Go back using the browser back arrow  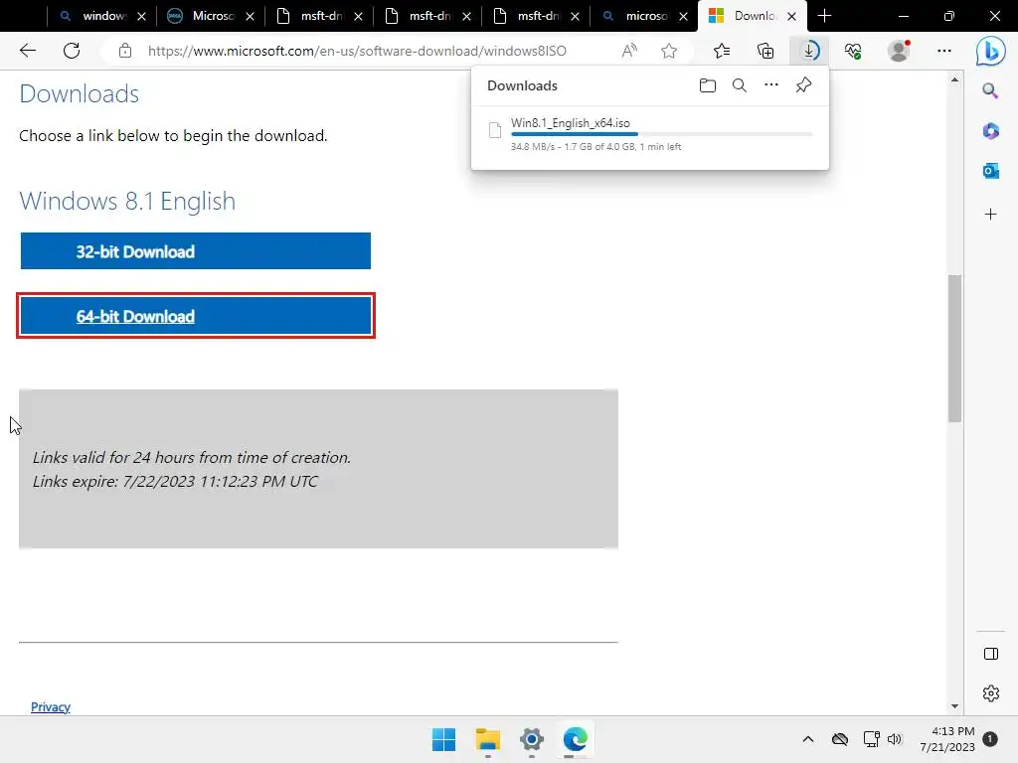(x=27, y=51)
